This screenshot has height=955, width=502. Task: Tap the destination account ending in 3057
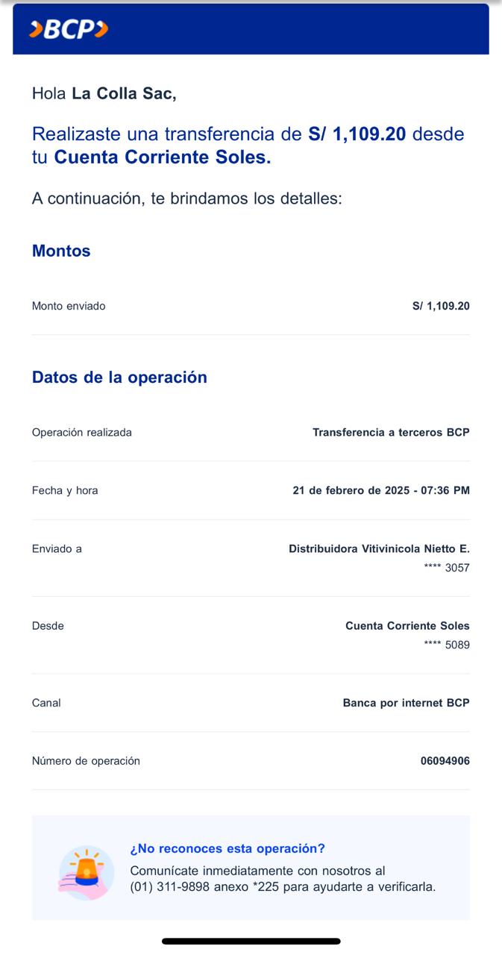(447, 568)
